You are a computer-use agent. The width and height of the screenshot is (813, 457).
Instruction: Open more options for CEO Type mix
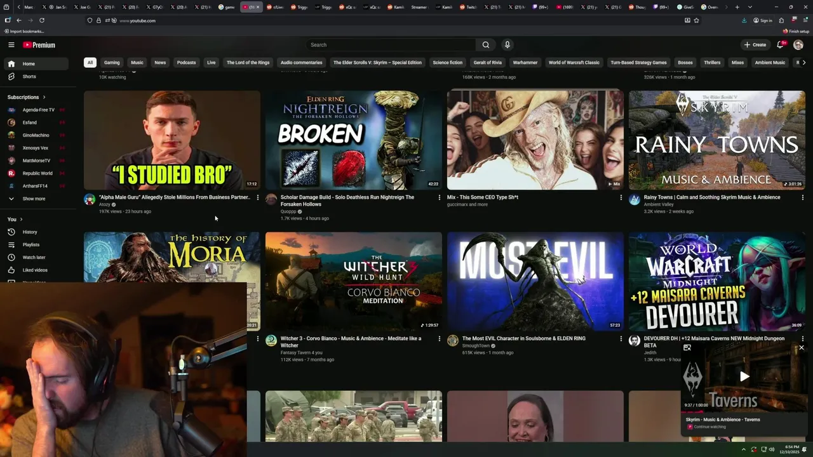click(x=621, y=197)
